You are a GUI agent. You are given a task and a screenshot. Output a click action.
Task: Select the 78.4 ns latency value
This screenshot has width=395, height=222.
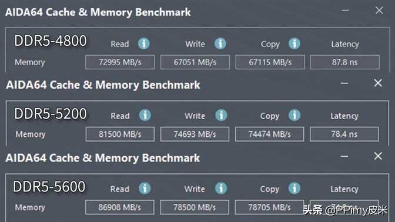[344, 134]
